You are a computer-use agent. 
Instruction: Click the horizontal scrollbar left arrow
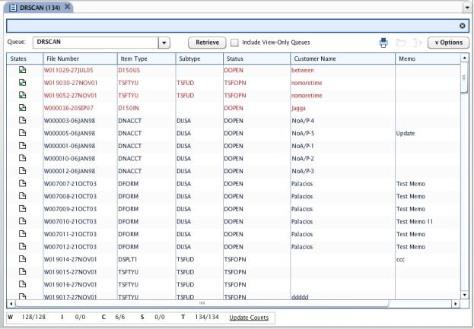coord(11,304)
